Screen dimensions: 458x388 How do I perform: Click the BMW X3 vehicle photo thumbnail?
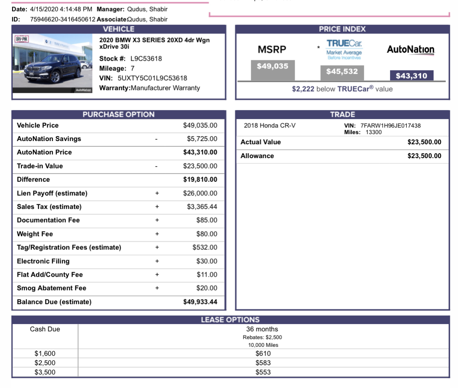[x=53, y=64]
